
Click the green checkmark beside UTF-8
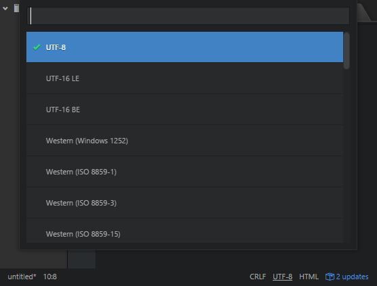pos(37,47)
